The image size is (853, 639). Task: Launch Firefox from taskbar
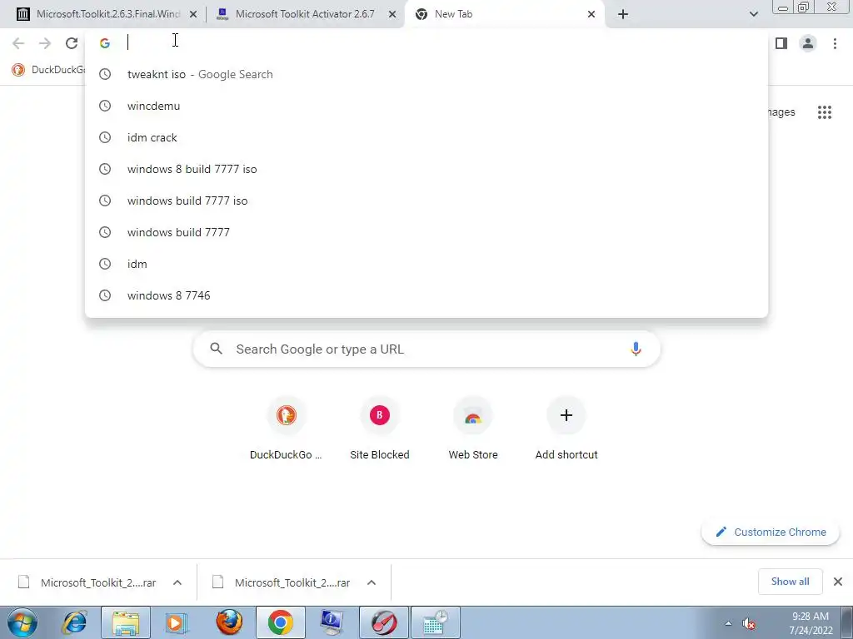tap(229, 622)
